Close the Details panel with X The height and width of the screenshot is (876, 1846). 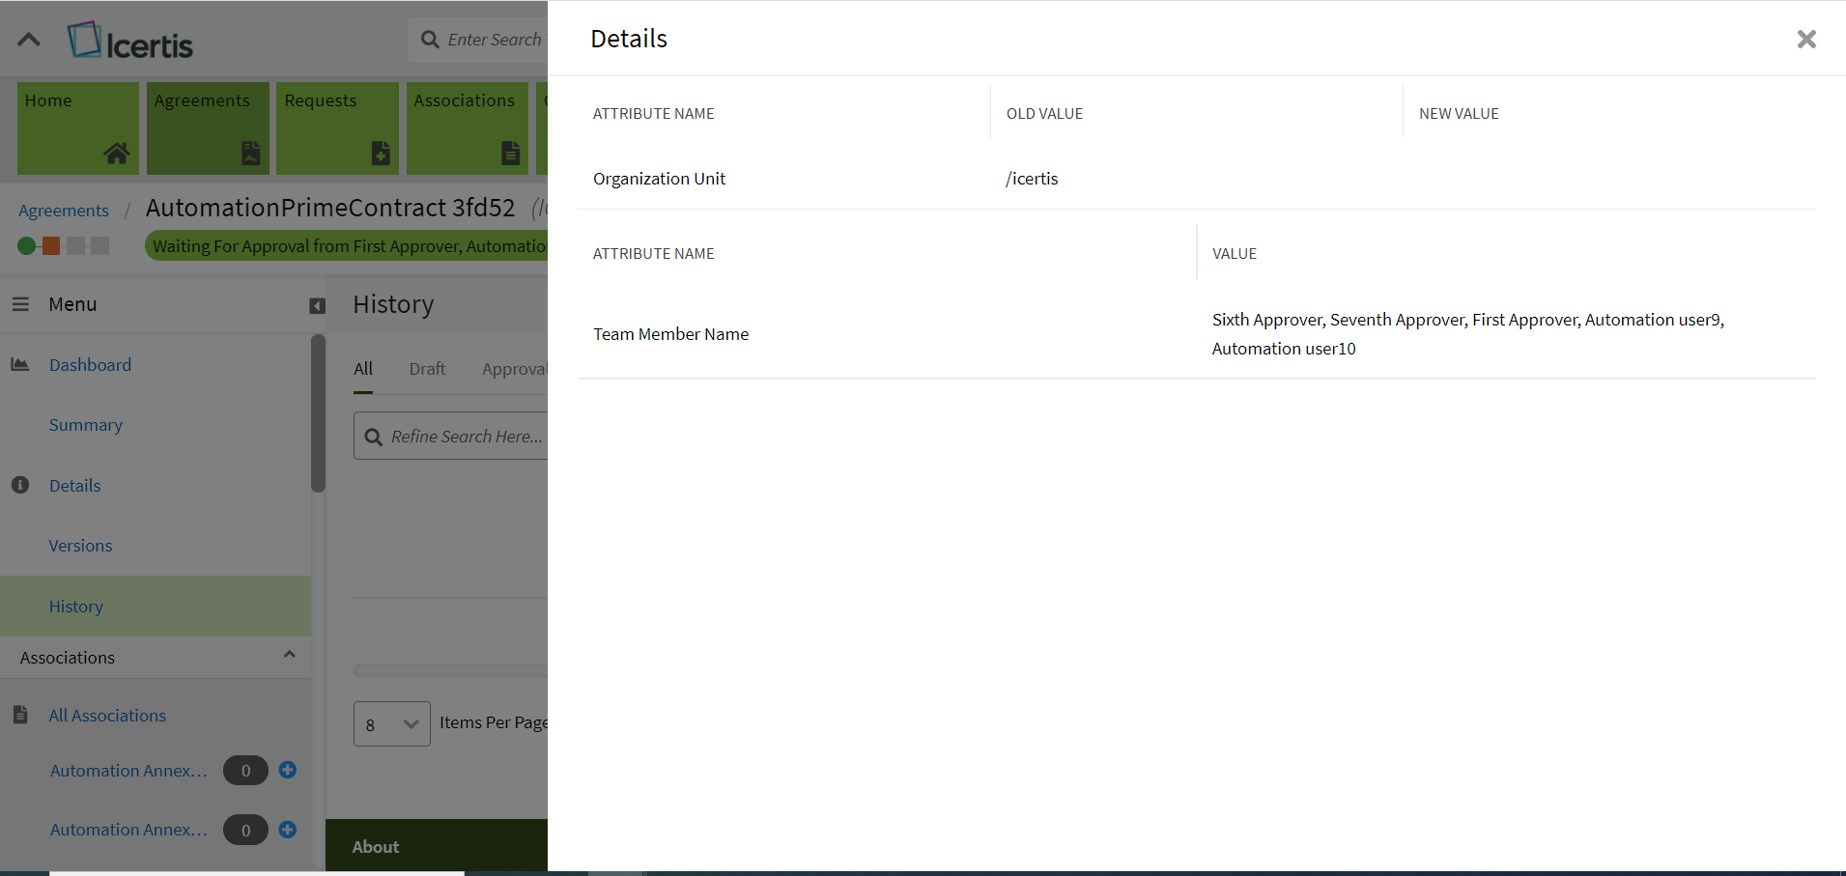(x=1805, y=39)
